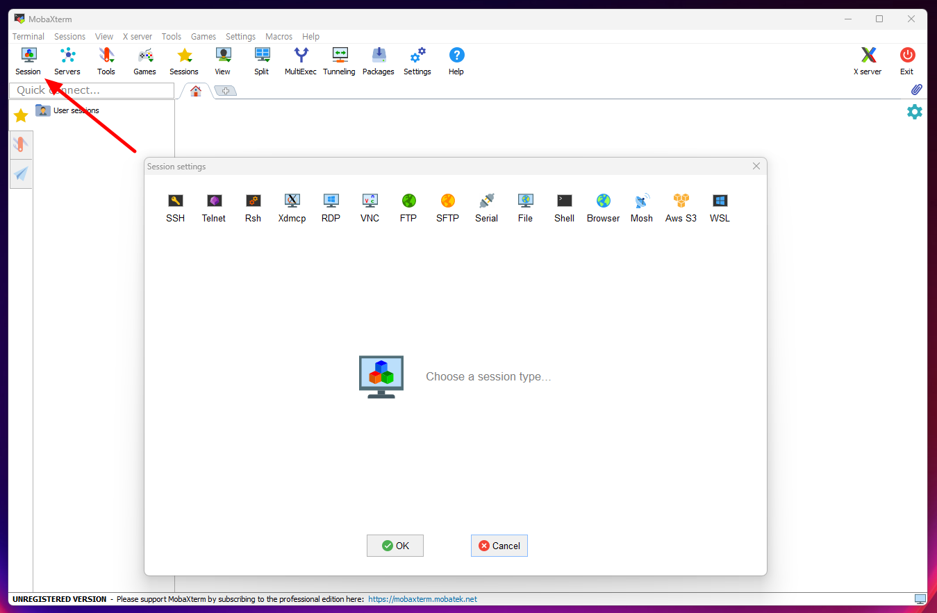Open the Terminal menu
Viewport: 937px width, 613px height.
(28, 37)
